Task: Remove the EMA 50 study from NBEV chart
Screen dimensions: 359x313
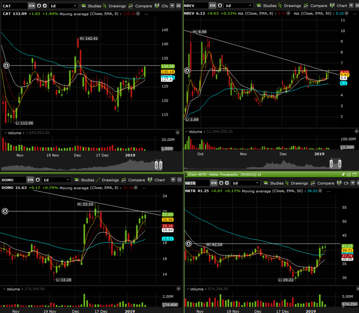Action: pos(347,13)
